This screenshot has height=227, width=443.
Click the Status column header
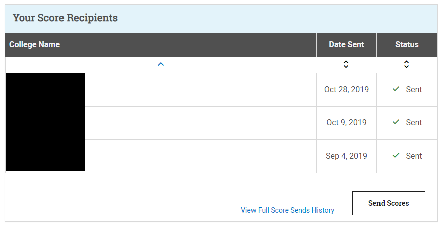pyautogui.click(x=407, y=45)
